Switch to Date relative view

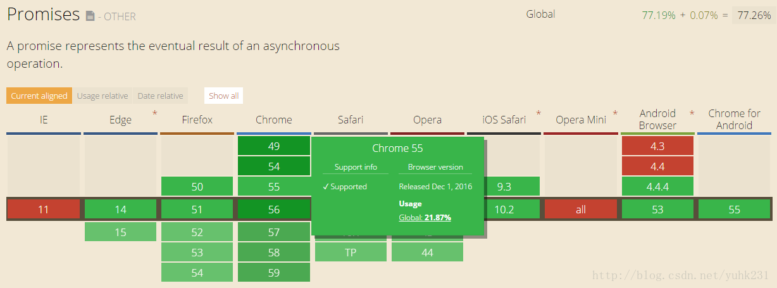coord(160,96)
